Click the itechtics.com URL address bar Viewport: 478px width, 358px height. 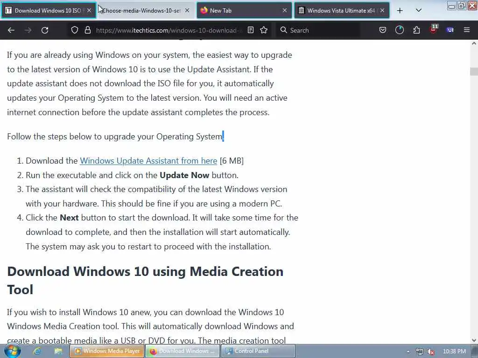pyautogui.click(x=169, y=30)
